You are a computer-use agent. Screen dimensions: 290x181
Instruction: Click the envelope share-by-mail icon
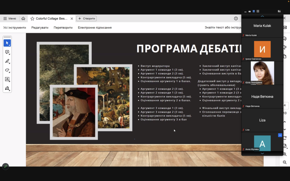(x=285, y=27)
